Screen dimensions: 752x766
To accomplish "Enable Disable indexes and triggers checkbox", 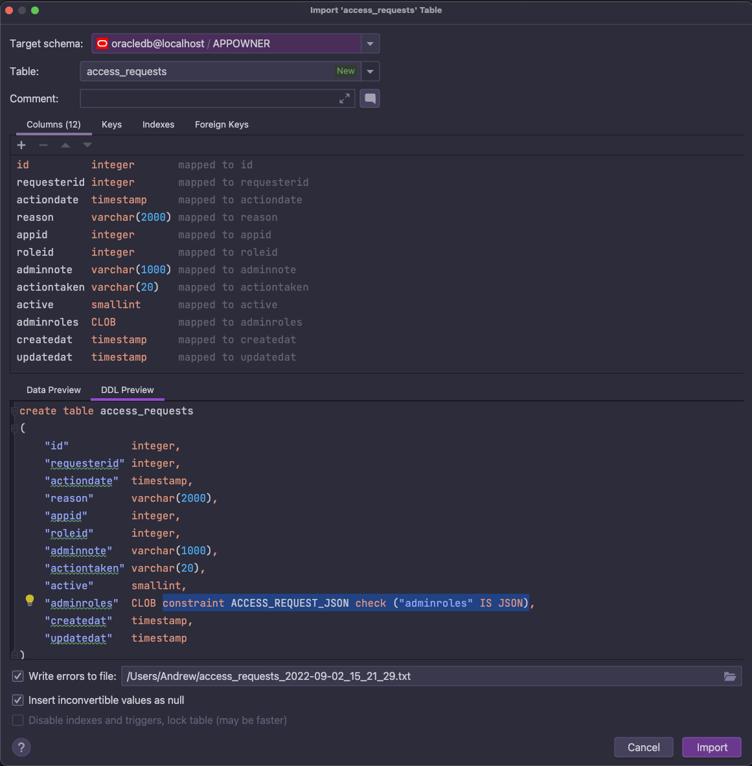I will point(18,720).
